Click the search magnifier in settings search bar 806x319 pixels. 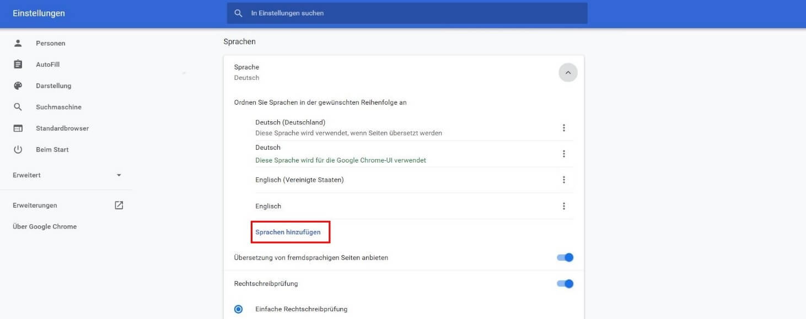click(x=238, y=13)
